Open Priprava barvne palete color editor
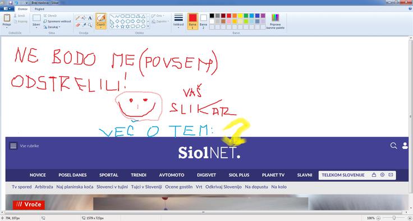Viewport: 413px width, 221px height. click(276, 21)
